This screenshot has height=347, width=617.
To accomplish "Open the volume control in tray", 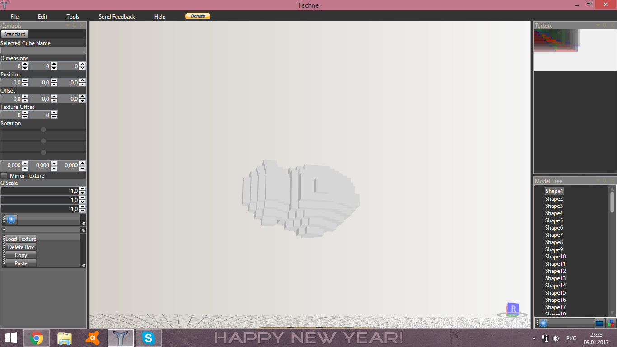I will click(x=556, y=338).
